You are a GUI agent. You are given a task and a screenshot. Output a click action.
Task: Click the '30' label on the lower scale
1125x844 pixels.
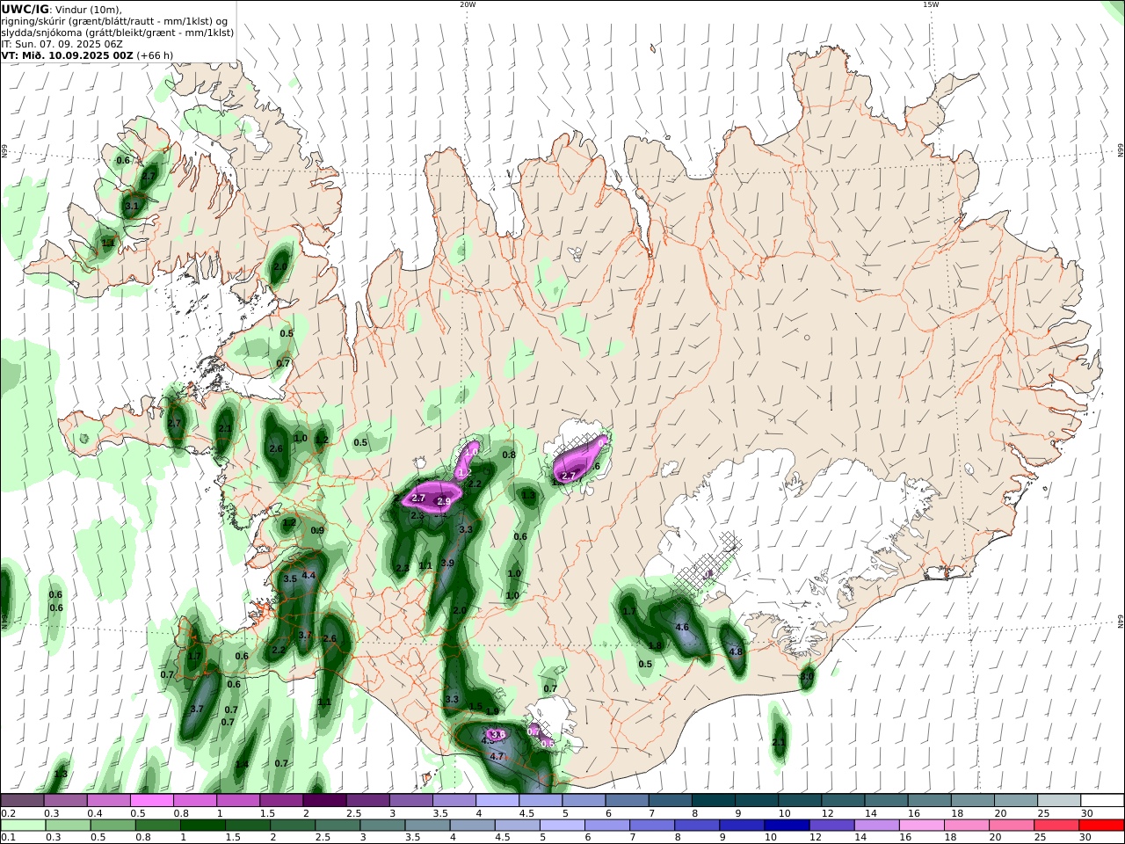[x=1085, y=839]
